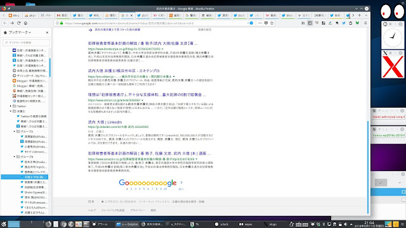Switch to the php tab
The image size is (406, 228).
tap(30, 15)
